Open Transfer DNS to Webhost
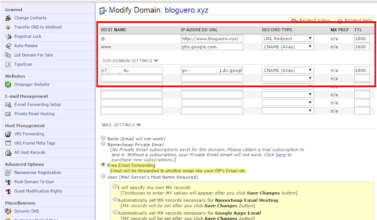The image size is (377, 220). coord(38,27)
